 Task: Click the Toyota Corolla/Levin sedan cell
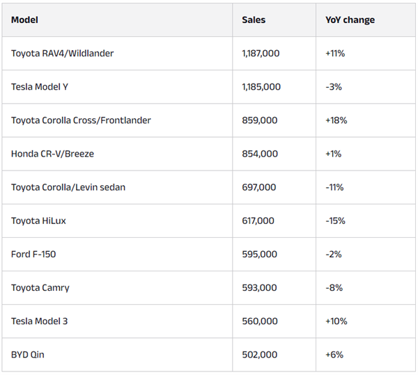[x=68, y=187]
